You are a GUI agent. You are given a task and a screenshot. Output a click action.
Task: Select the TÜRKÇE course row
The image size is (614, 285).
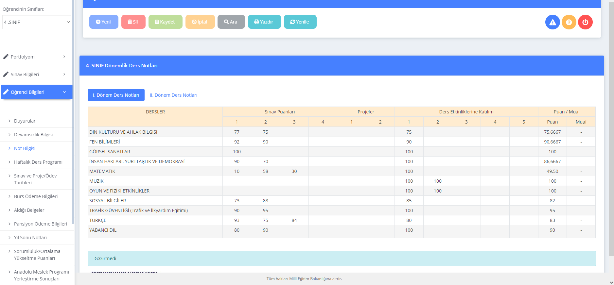tap(342, 220)
